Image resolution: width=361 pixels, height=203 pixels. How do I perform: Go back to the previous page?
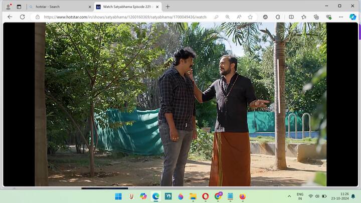(10, 17)
